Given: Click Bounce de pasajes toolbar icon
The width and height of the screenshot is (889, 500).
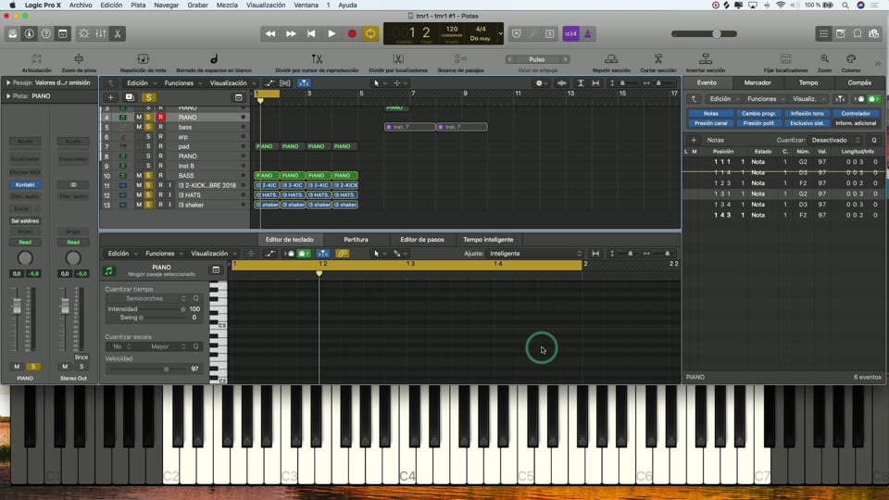Looking at the screenshot, I should [x=460, y=59].
